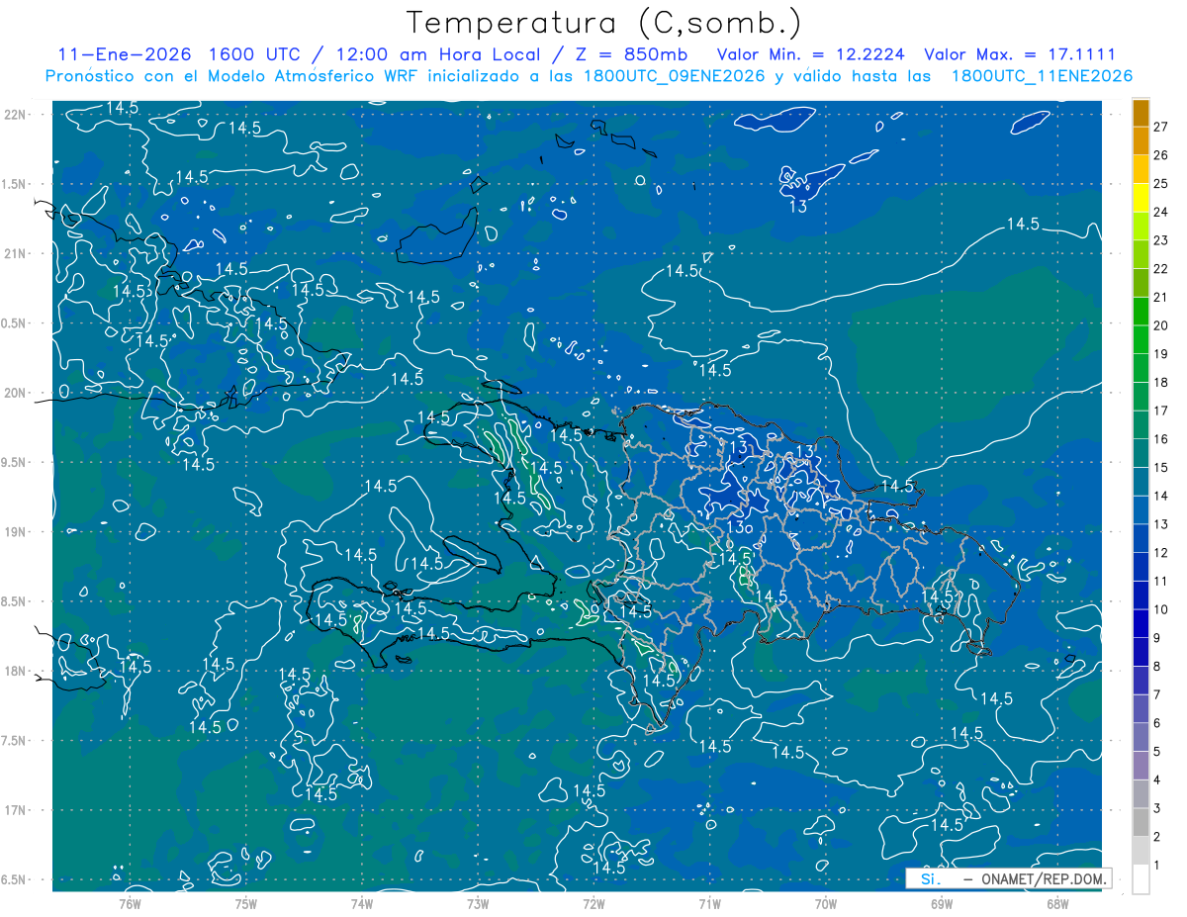This screenshot has width=1187, height=917.
Task: Click longitude label "71W"
Action: coord(709,903)
